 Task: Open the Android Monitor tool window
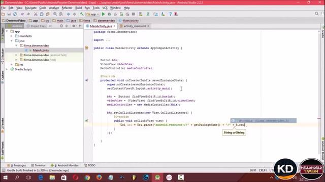click(64, 165)
